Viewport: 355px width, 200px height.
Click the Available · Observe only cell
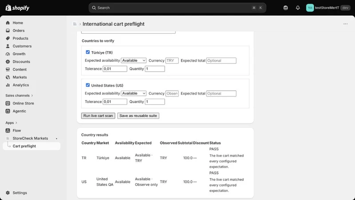point(146,182)
